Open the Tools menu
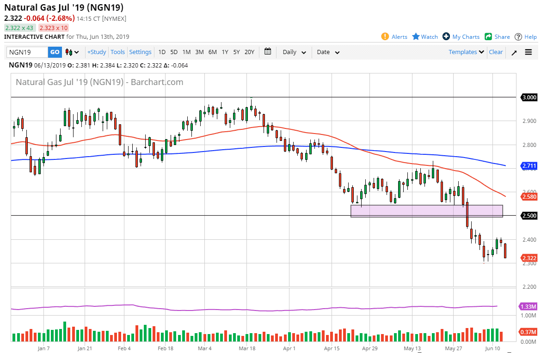Viewport: 541px width, 353px height. point(117,52)
